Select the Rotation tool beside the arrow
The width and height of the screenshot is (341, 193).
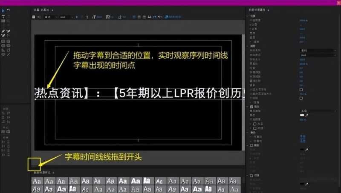pos(8,10)
